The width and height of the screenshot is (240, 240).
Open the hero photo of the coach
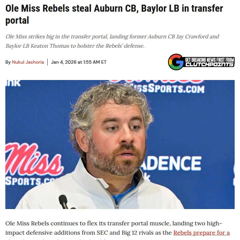coord(120,144)
